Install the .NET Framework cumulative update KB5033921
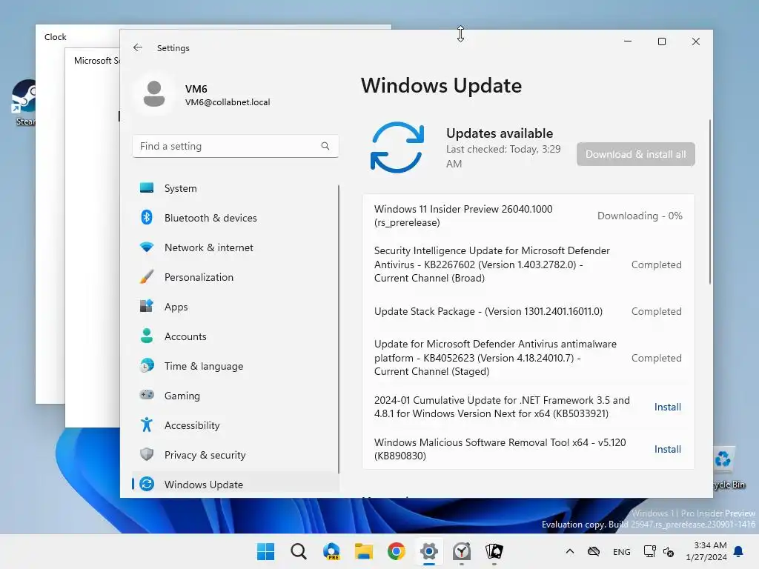Image resolution: width=759 pixels, height=569 pixels. coord(668,407)
